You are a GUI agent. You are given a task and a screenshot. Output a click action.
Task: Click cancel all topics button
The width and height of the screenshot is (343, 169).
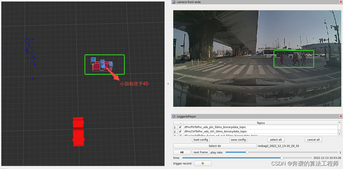pos(313,139)
